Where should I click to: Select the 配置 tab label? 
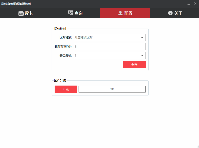click(x=128, y=13)
